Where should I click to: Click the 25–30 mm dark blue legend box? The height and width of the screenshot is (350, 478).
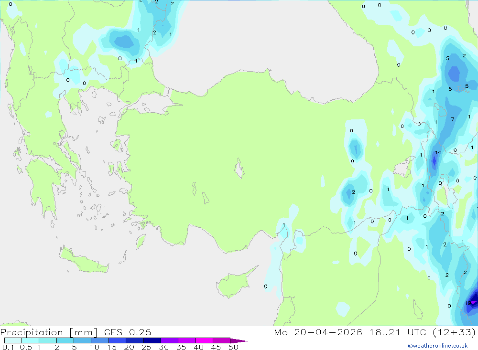(x=152, y=340)
